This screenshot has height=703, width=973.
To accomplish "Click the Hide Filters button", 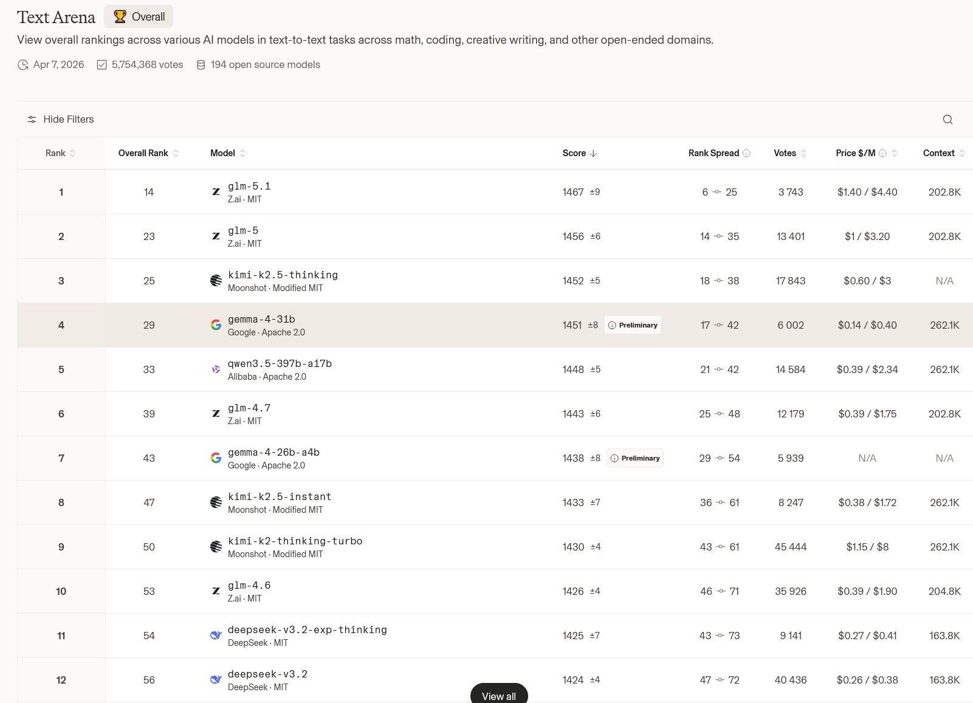I will point(61,120).
